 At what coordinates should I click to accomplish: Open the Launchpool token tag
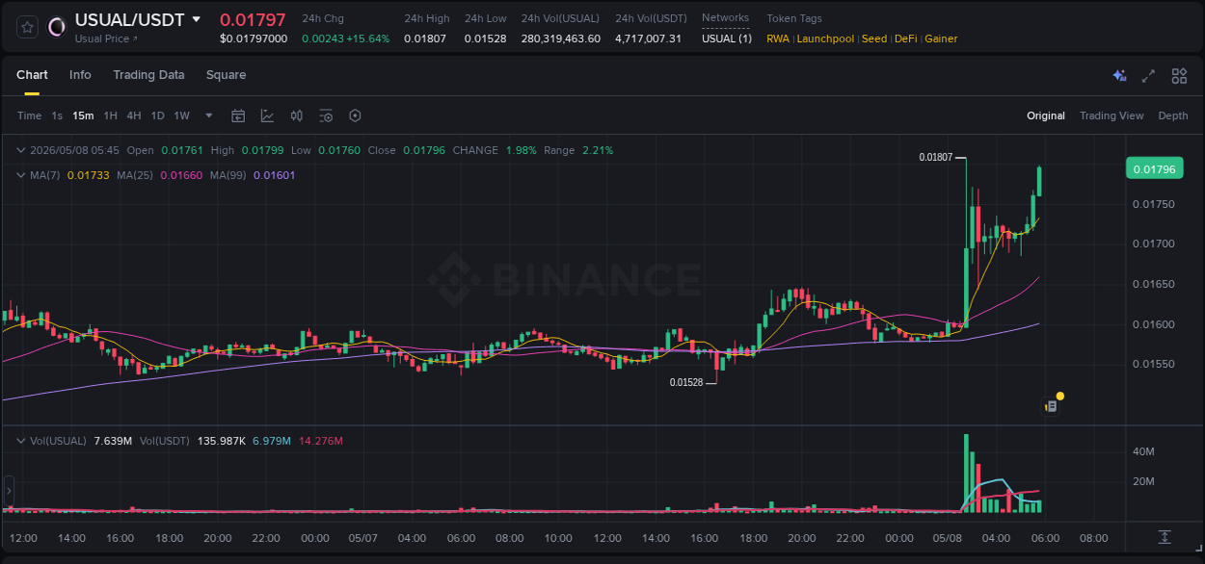pos(825,38)
